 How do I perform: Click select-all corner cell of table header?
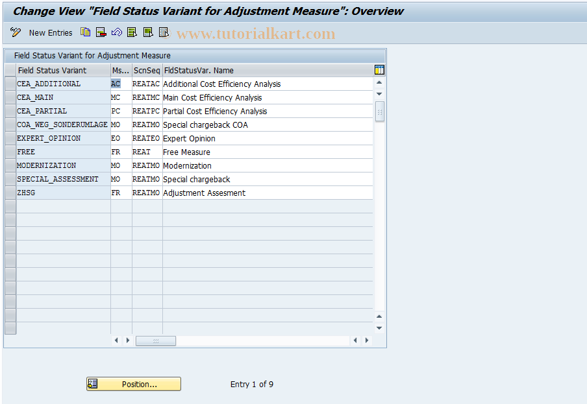[x=10, y=70]
